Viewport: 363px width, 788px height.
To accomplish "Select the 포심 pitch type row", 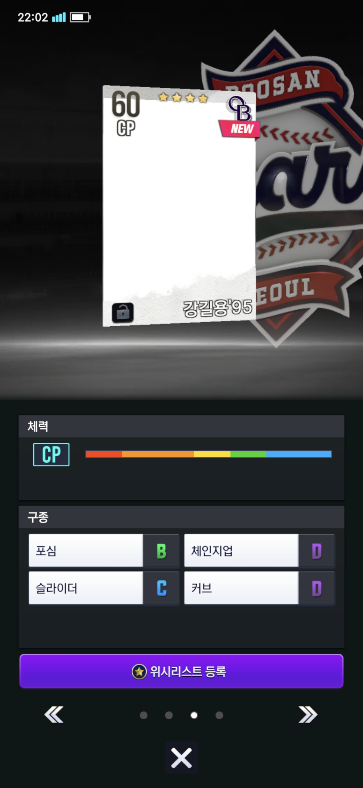I will 104,551.
